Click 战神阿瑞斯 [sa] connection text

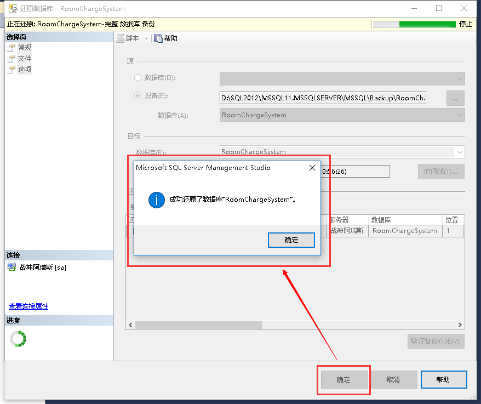coord(43,268)
